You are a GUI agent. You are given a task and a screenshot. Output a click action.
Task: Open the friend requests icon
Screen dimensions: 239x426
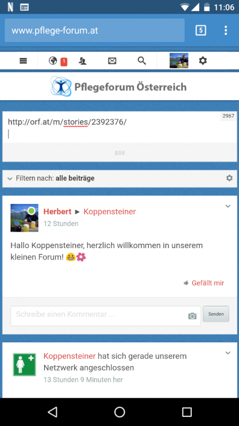82,61
